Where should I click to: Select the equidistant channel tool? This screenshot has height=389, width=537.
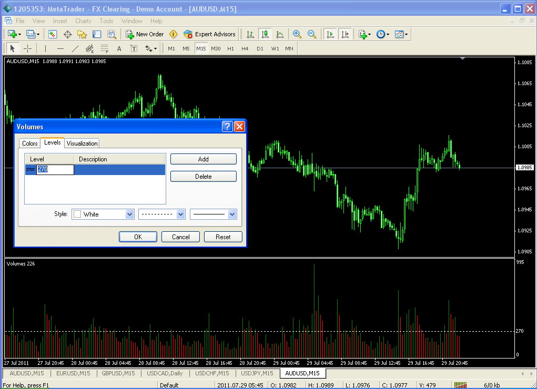click(x=90, y=48)
